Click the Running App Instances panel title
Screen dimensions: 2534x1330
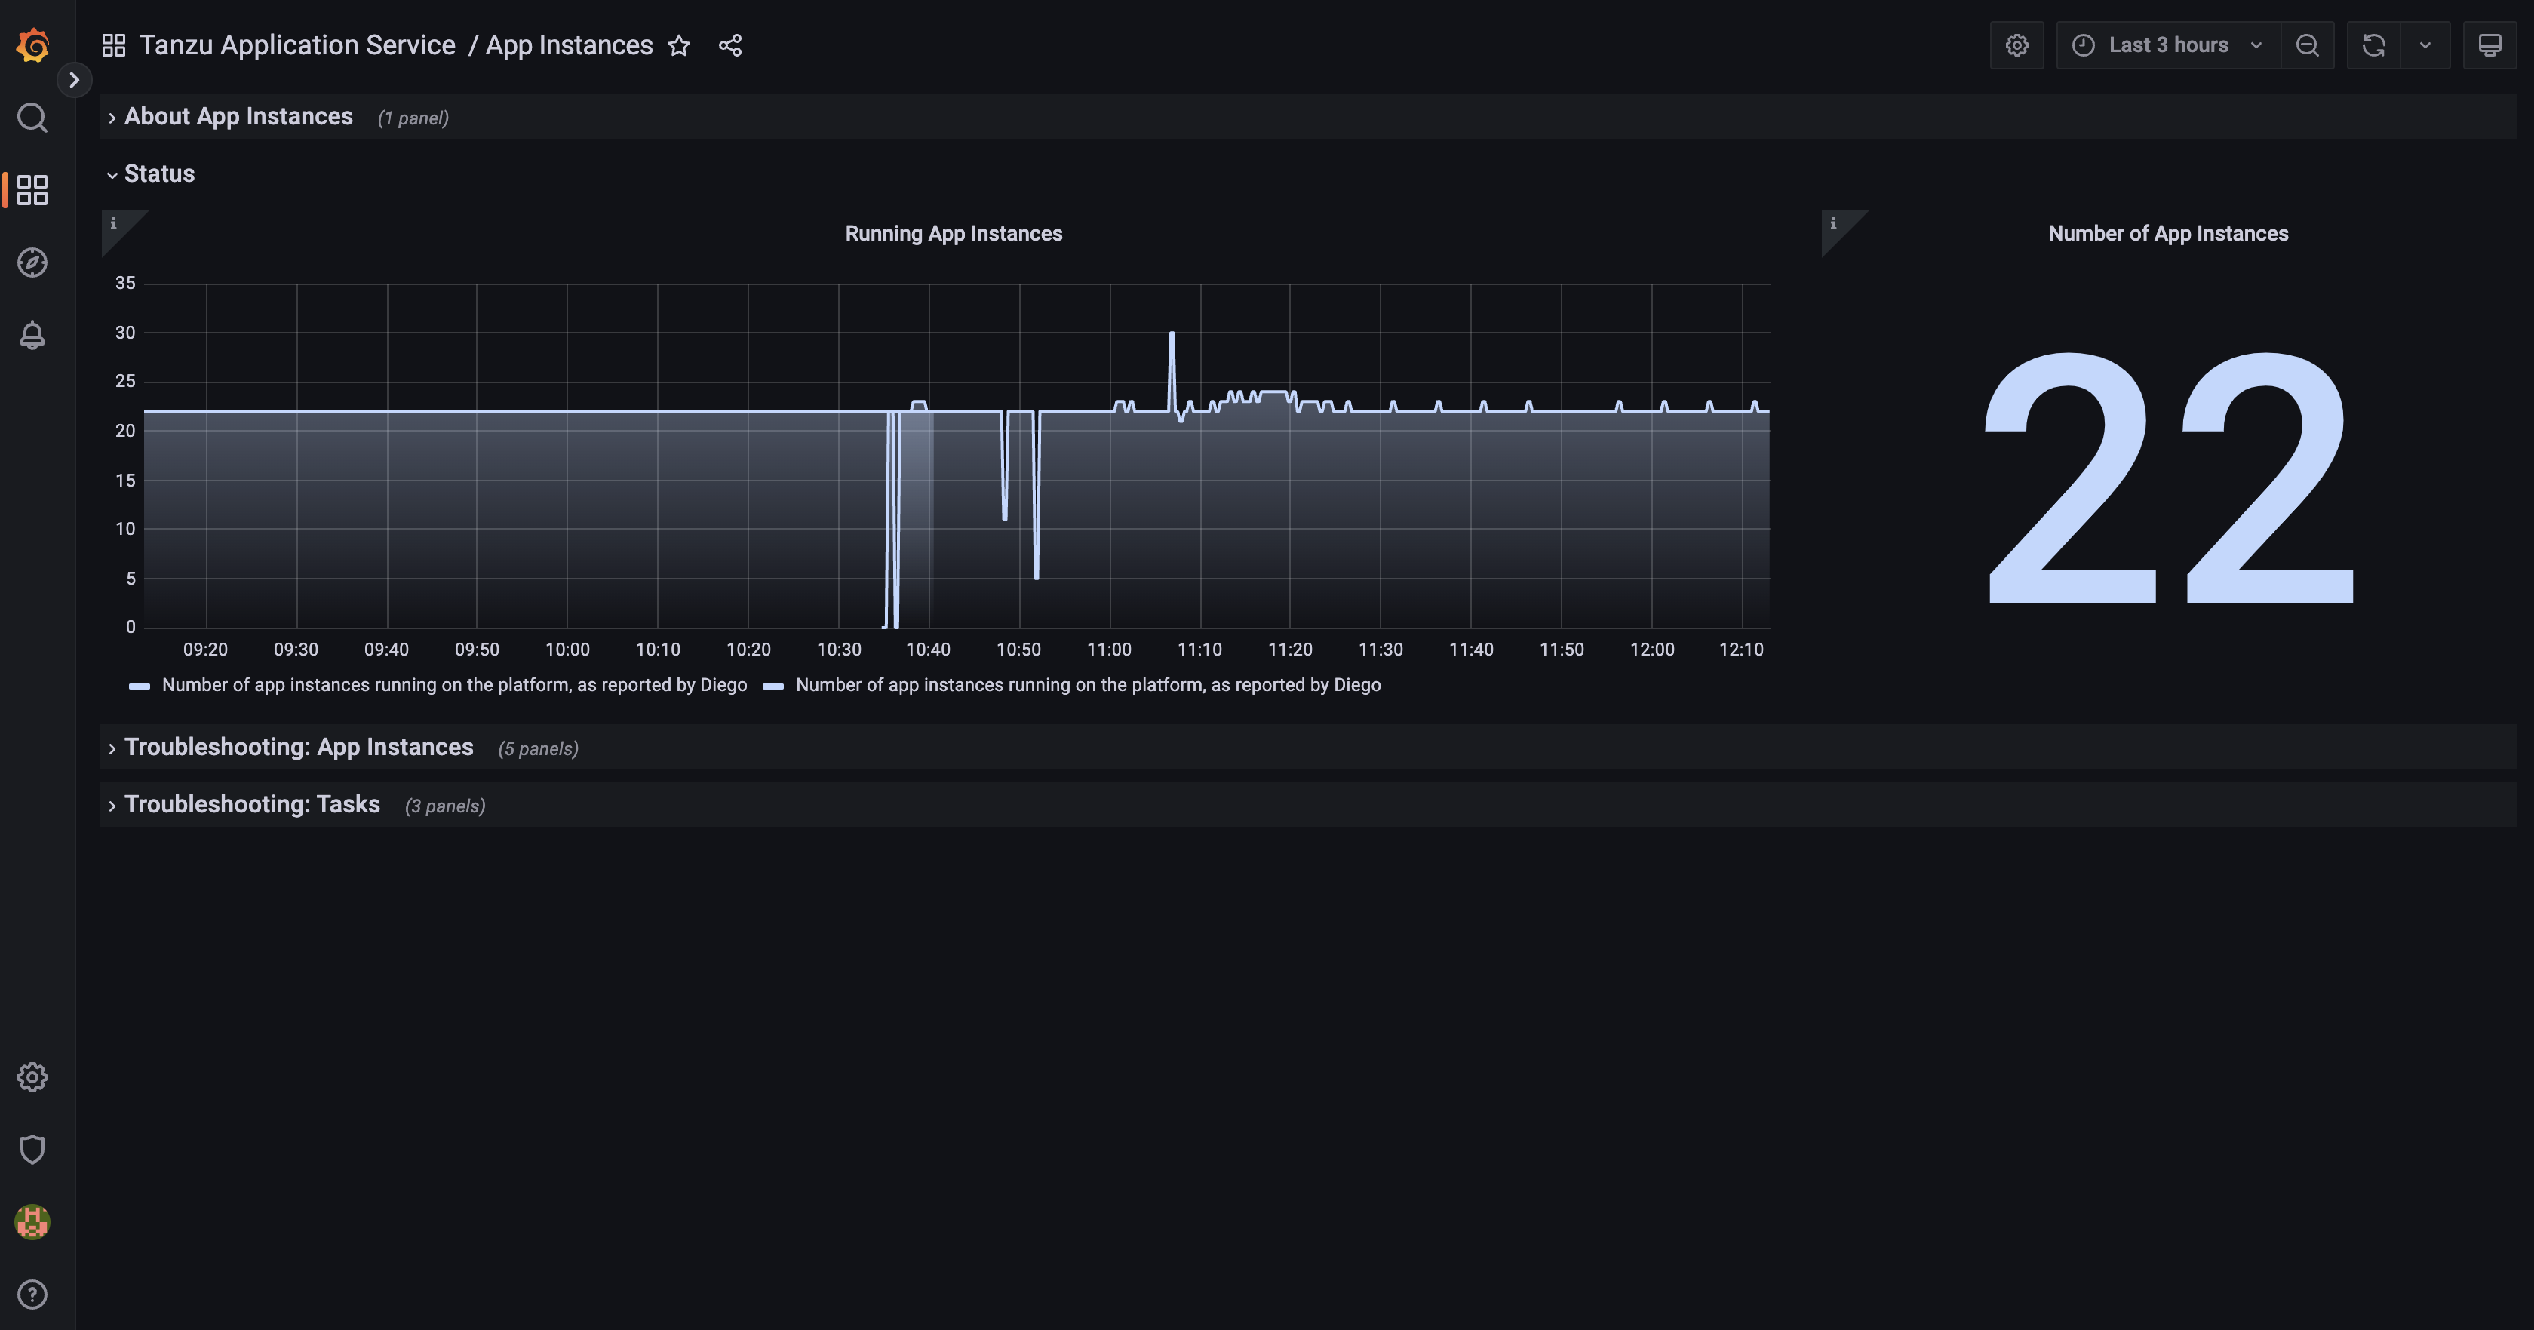click(x=954, y=233)
